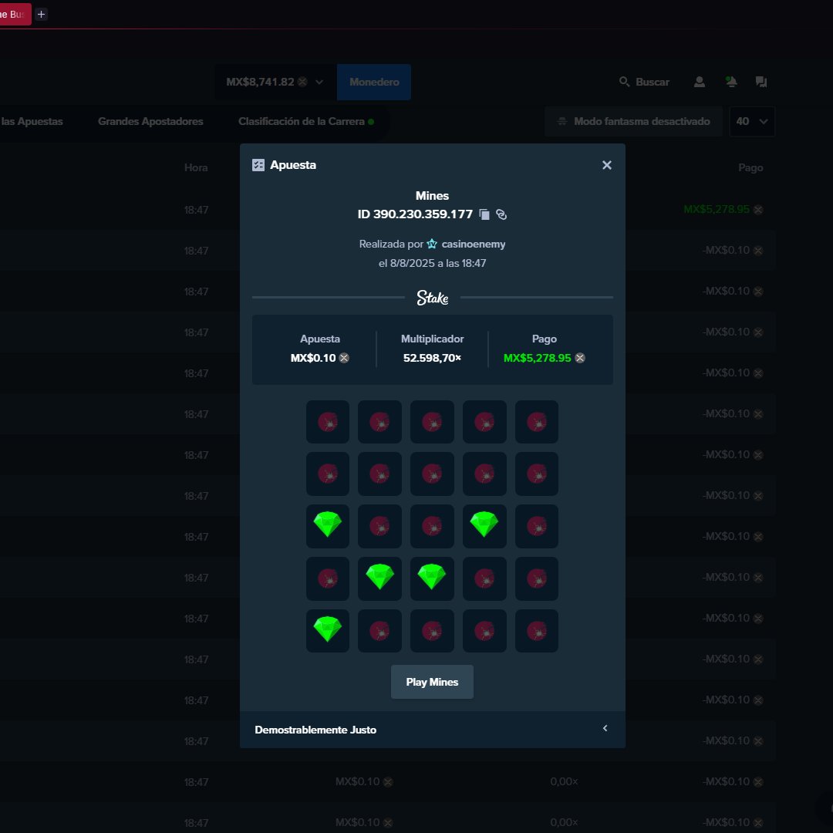Click the mine tile in third row center column
This screenshot has width=833, height=833.
click(432, 526)
